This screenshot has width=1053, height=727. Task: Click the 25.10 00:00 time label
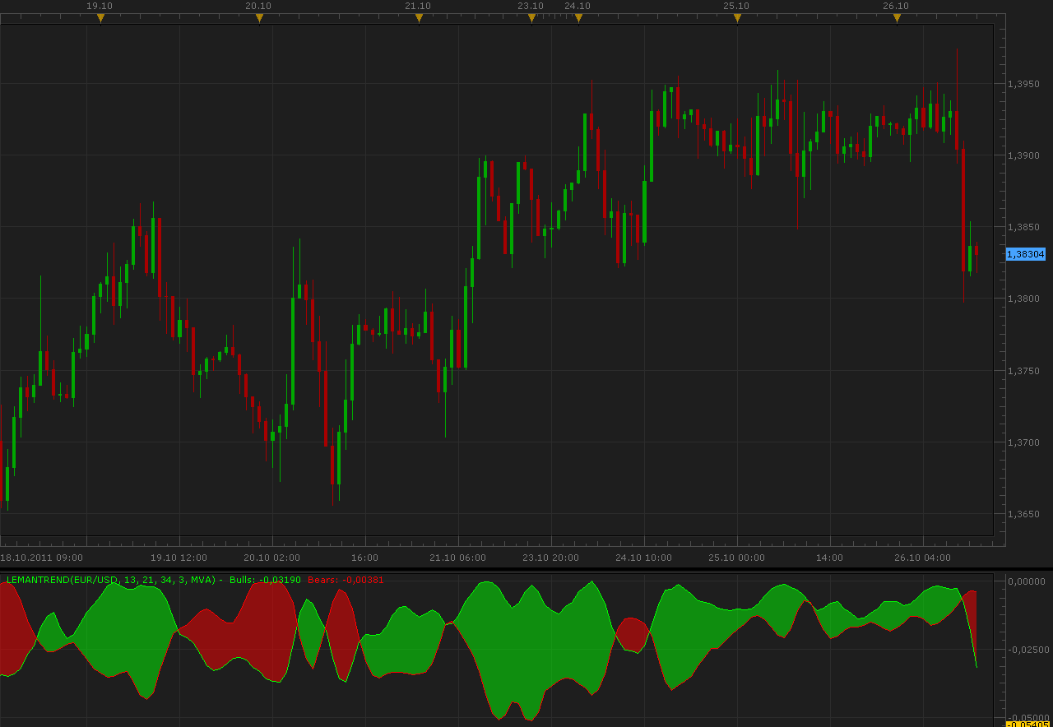coord(736,558)
